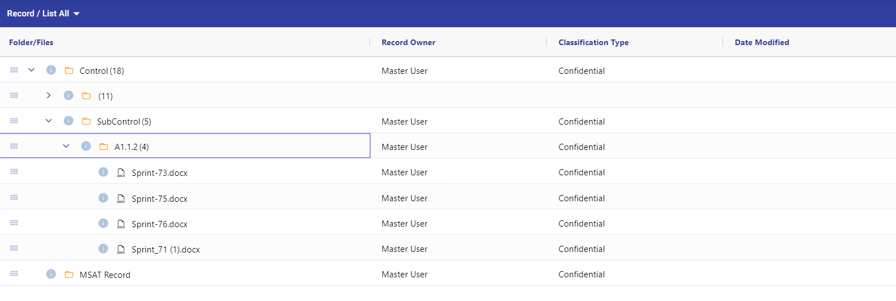Expand the unnamed (11) folder
The image size is (896, 301).
(x=49, y=96)
